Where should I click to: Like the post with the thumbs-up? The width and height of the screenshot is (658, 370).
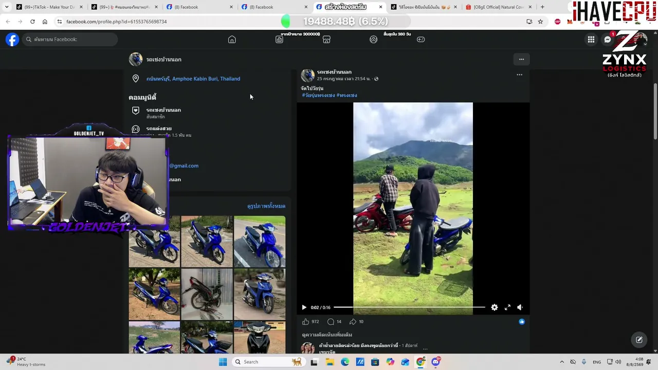[306, 322]
